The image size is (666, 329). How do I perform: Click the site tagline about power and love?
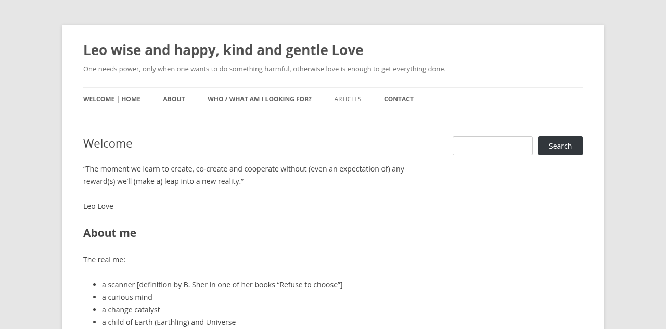(264, 69)
